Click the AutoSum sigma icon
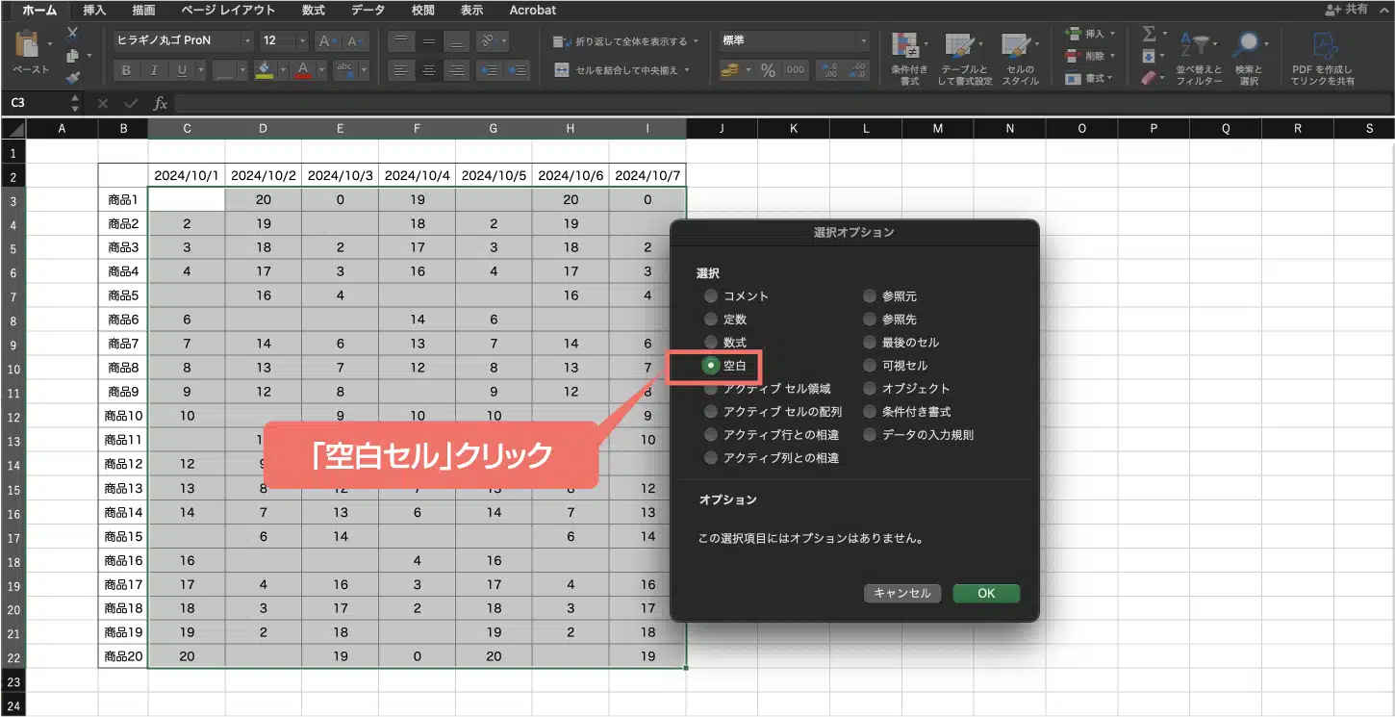 pos(1149,34)
